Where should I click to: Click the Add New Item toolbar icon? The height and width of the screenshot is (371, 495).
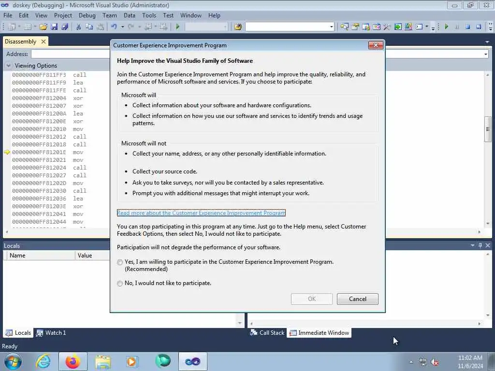28,27
